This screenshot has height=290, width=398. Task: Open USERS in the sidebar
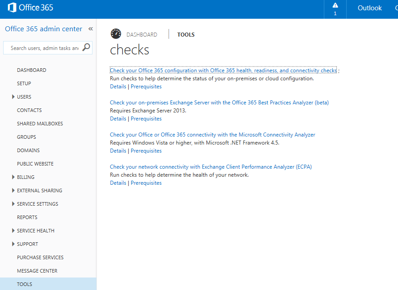pyautogui.click(x=24, y=97)
